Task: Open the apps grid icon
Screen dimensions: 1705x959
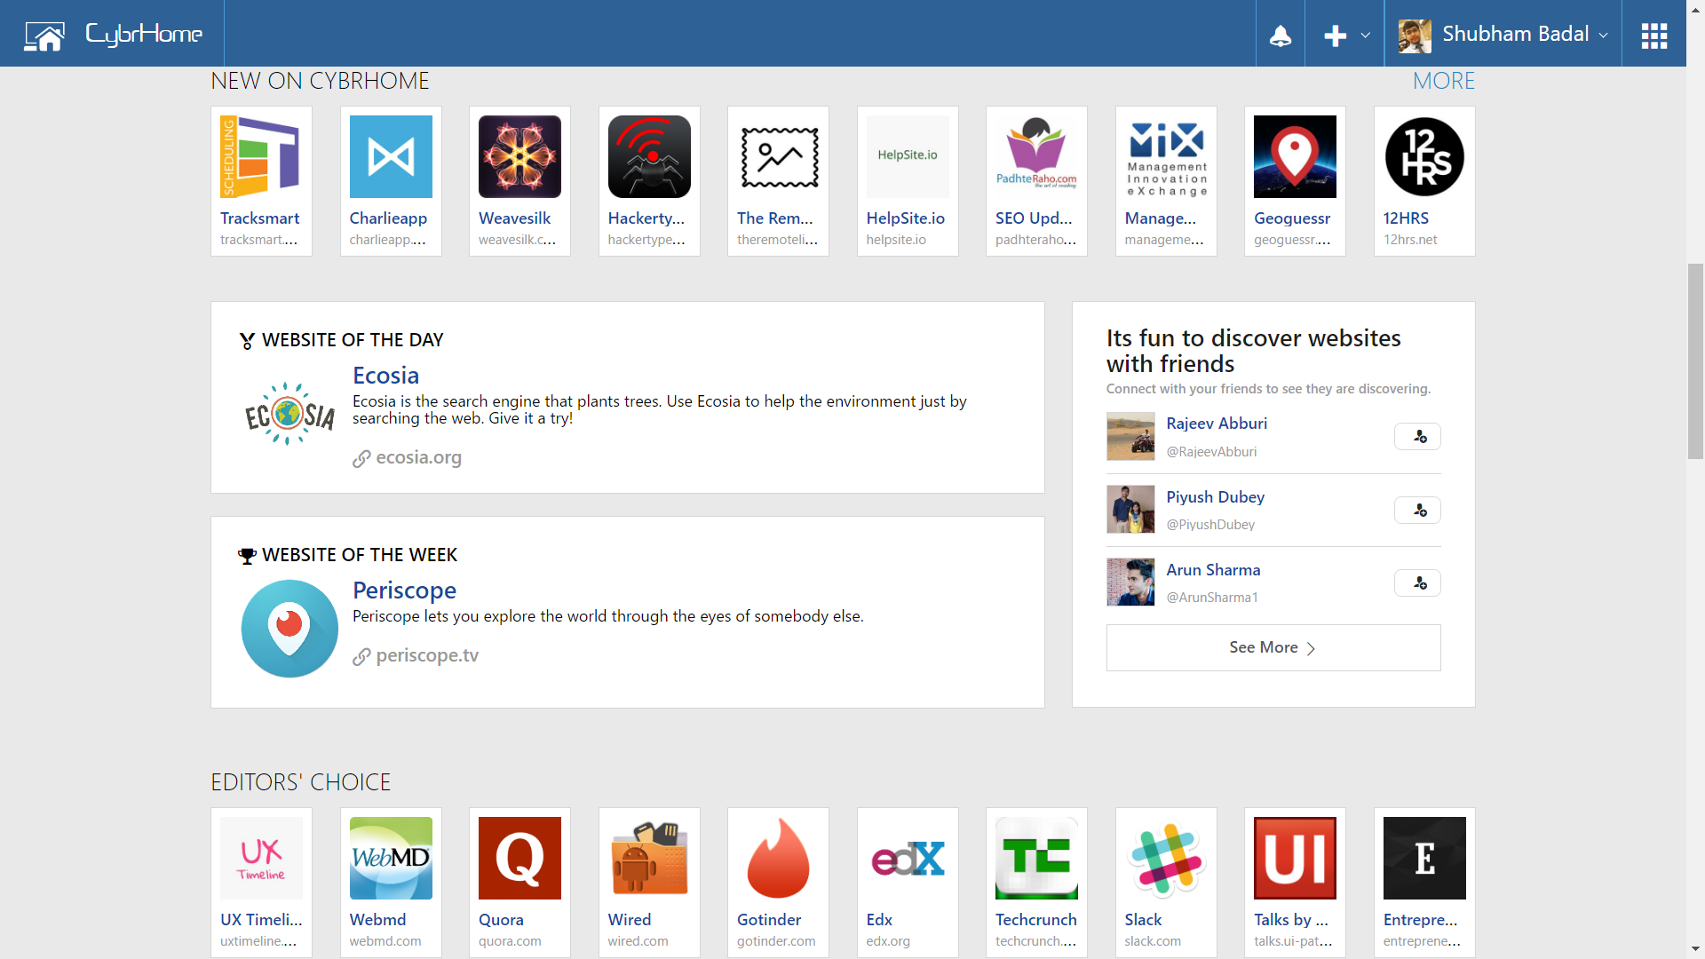Action: pos(1654,36)
